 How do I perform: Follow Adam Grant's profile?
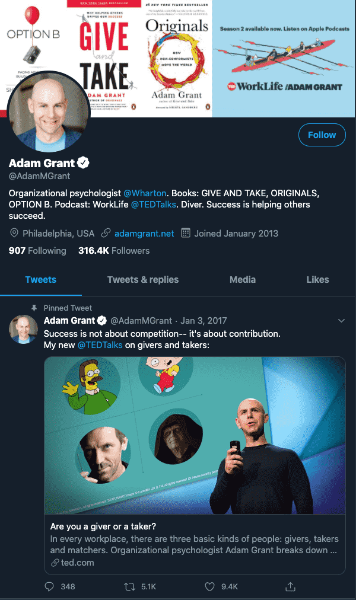tap(322, 135)
